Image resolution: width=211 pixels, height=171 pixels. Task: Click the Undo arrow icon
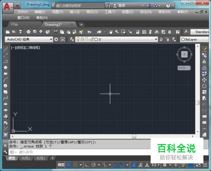point(89,32)
